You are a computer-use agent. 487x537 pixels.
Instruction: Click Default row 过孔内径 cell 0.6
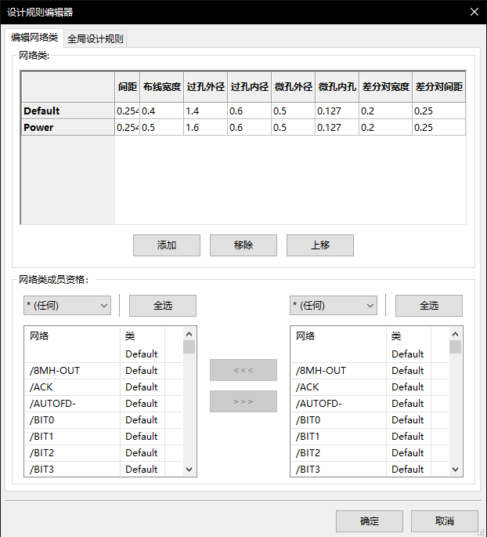tap(249, 111)
